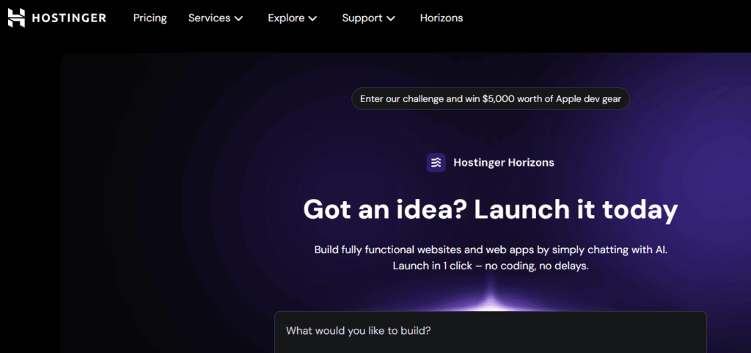Focus the 'What would you like to build?' field
Viewport: 751px width, 353px height.
point(490,331)
